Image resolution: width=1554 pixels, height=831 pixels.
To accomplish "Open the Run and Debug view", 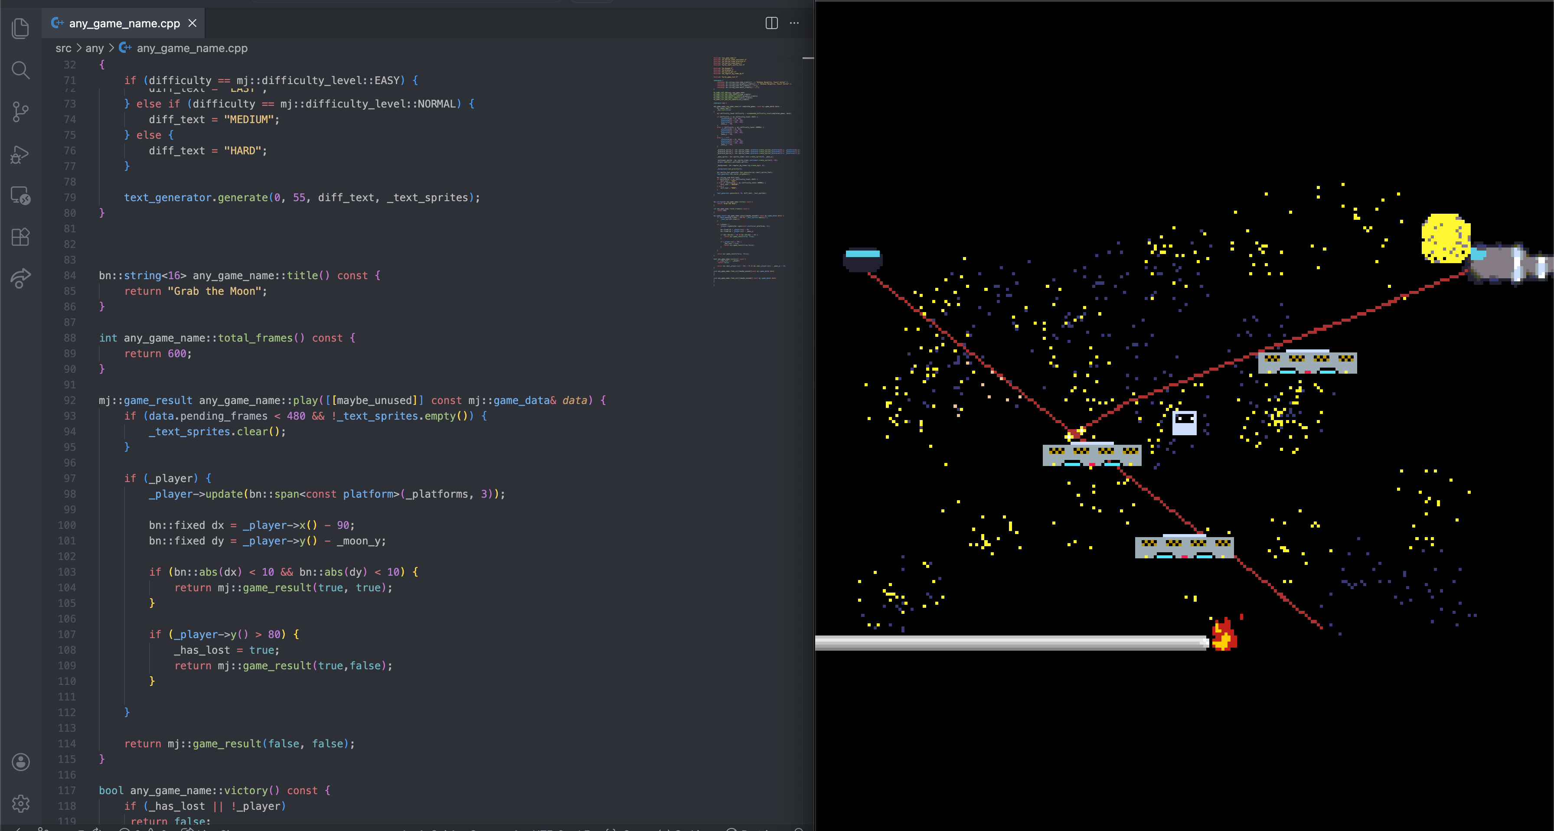I will click(x=20, y=154).
